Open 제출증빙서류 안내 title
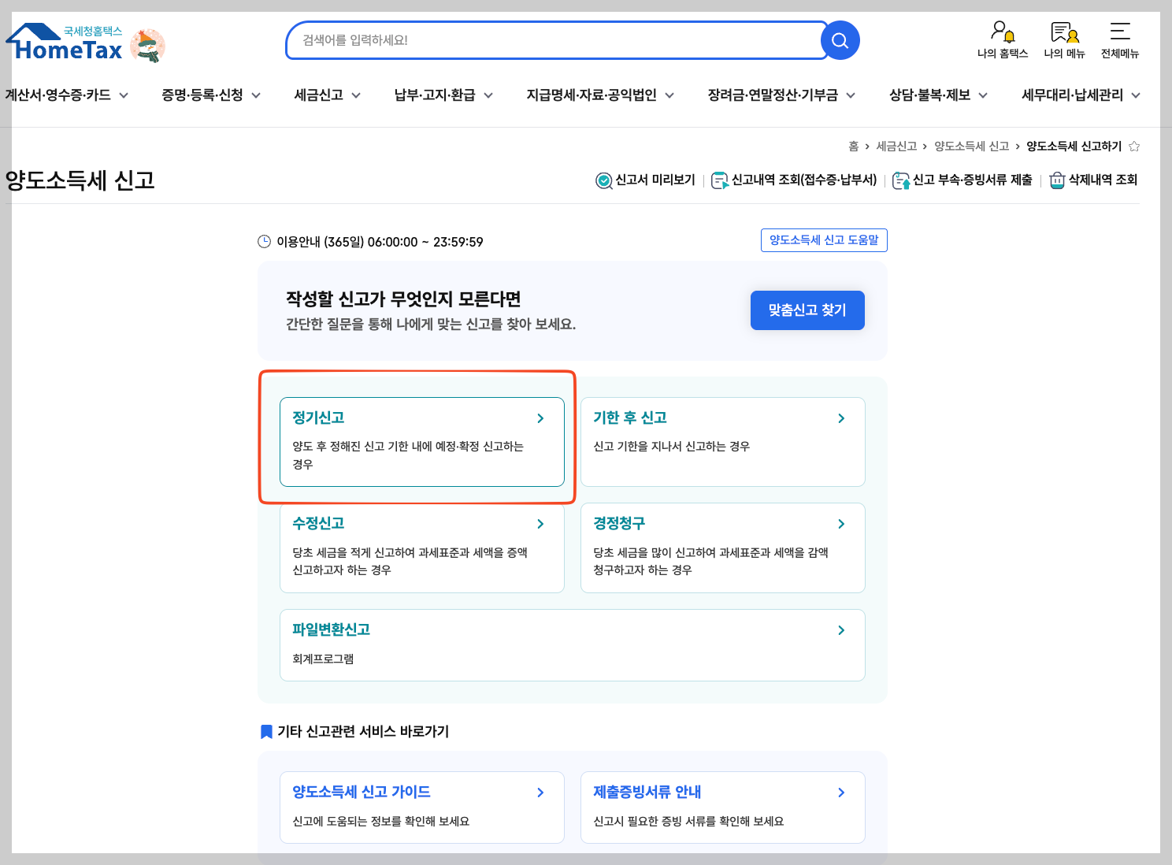The height and width of the screenshot is (865, 1172). point(647,793)
